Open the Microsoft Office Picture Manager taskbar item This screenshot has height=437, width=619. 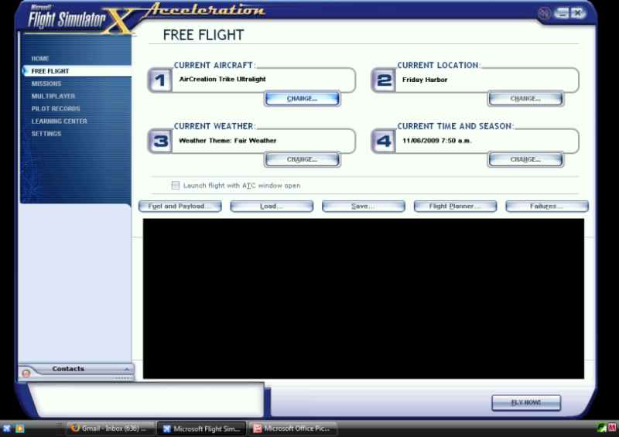point(292,428)
